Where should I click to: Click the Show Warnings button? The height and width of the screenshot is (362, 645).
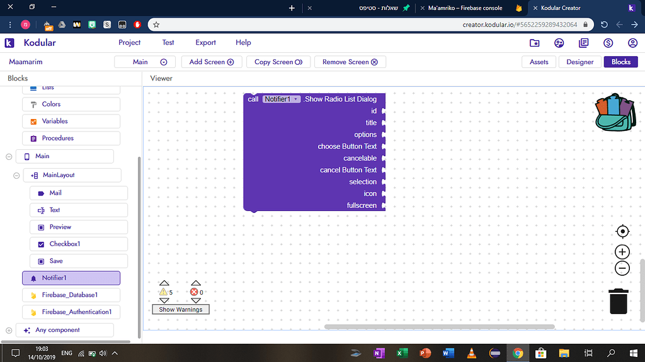click(180, 310)
